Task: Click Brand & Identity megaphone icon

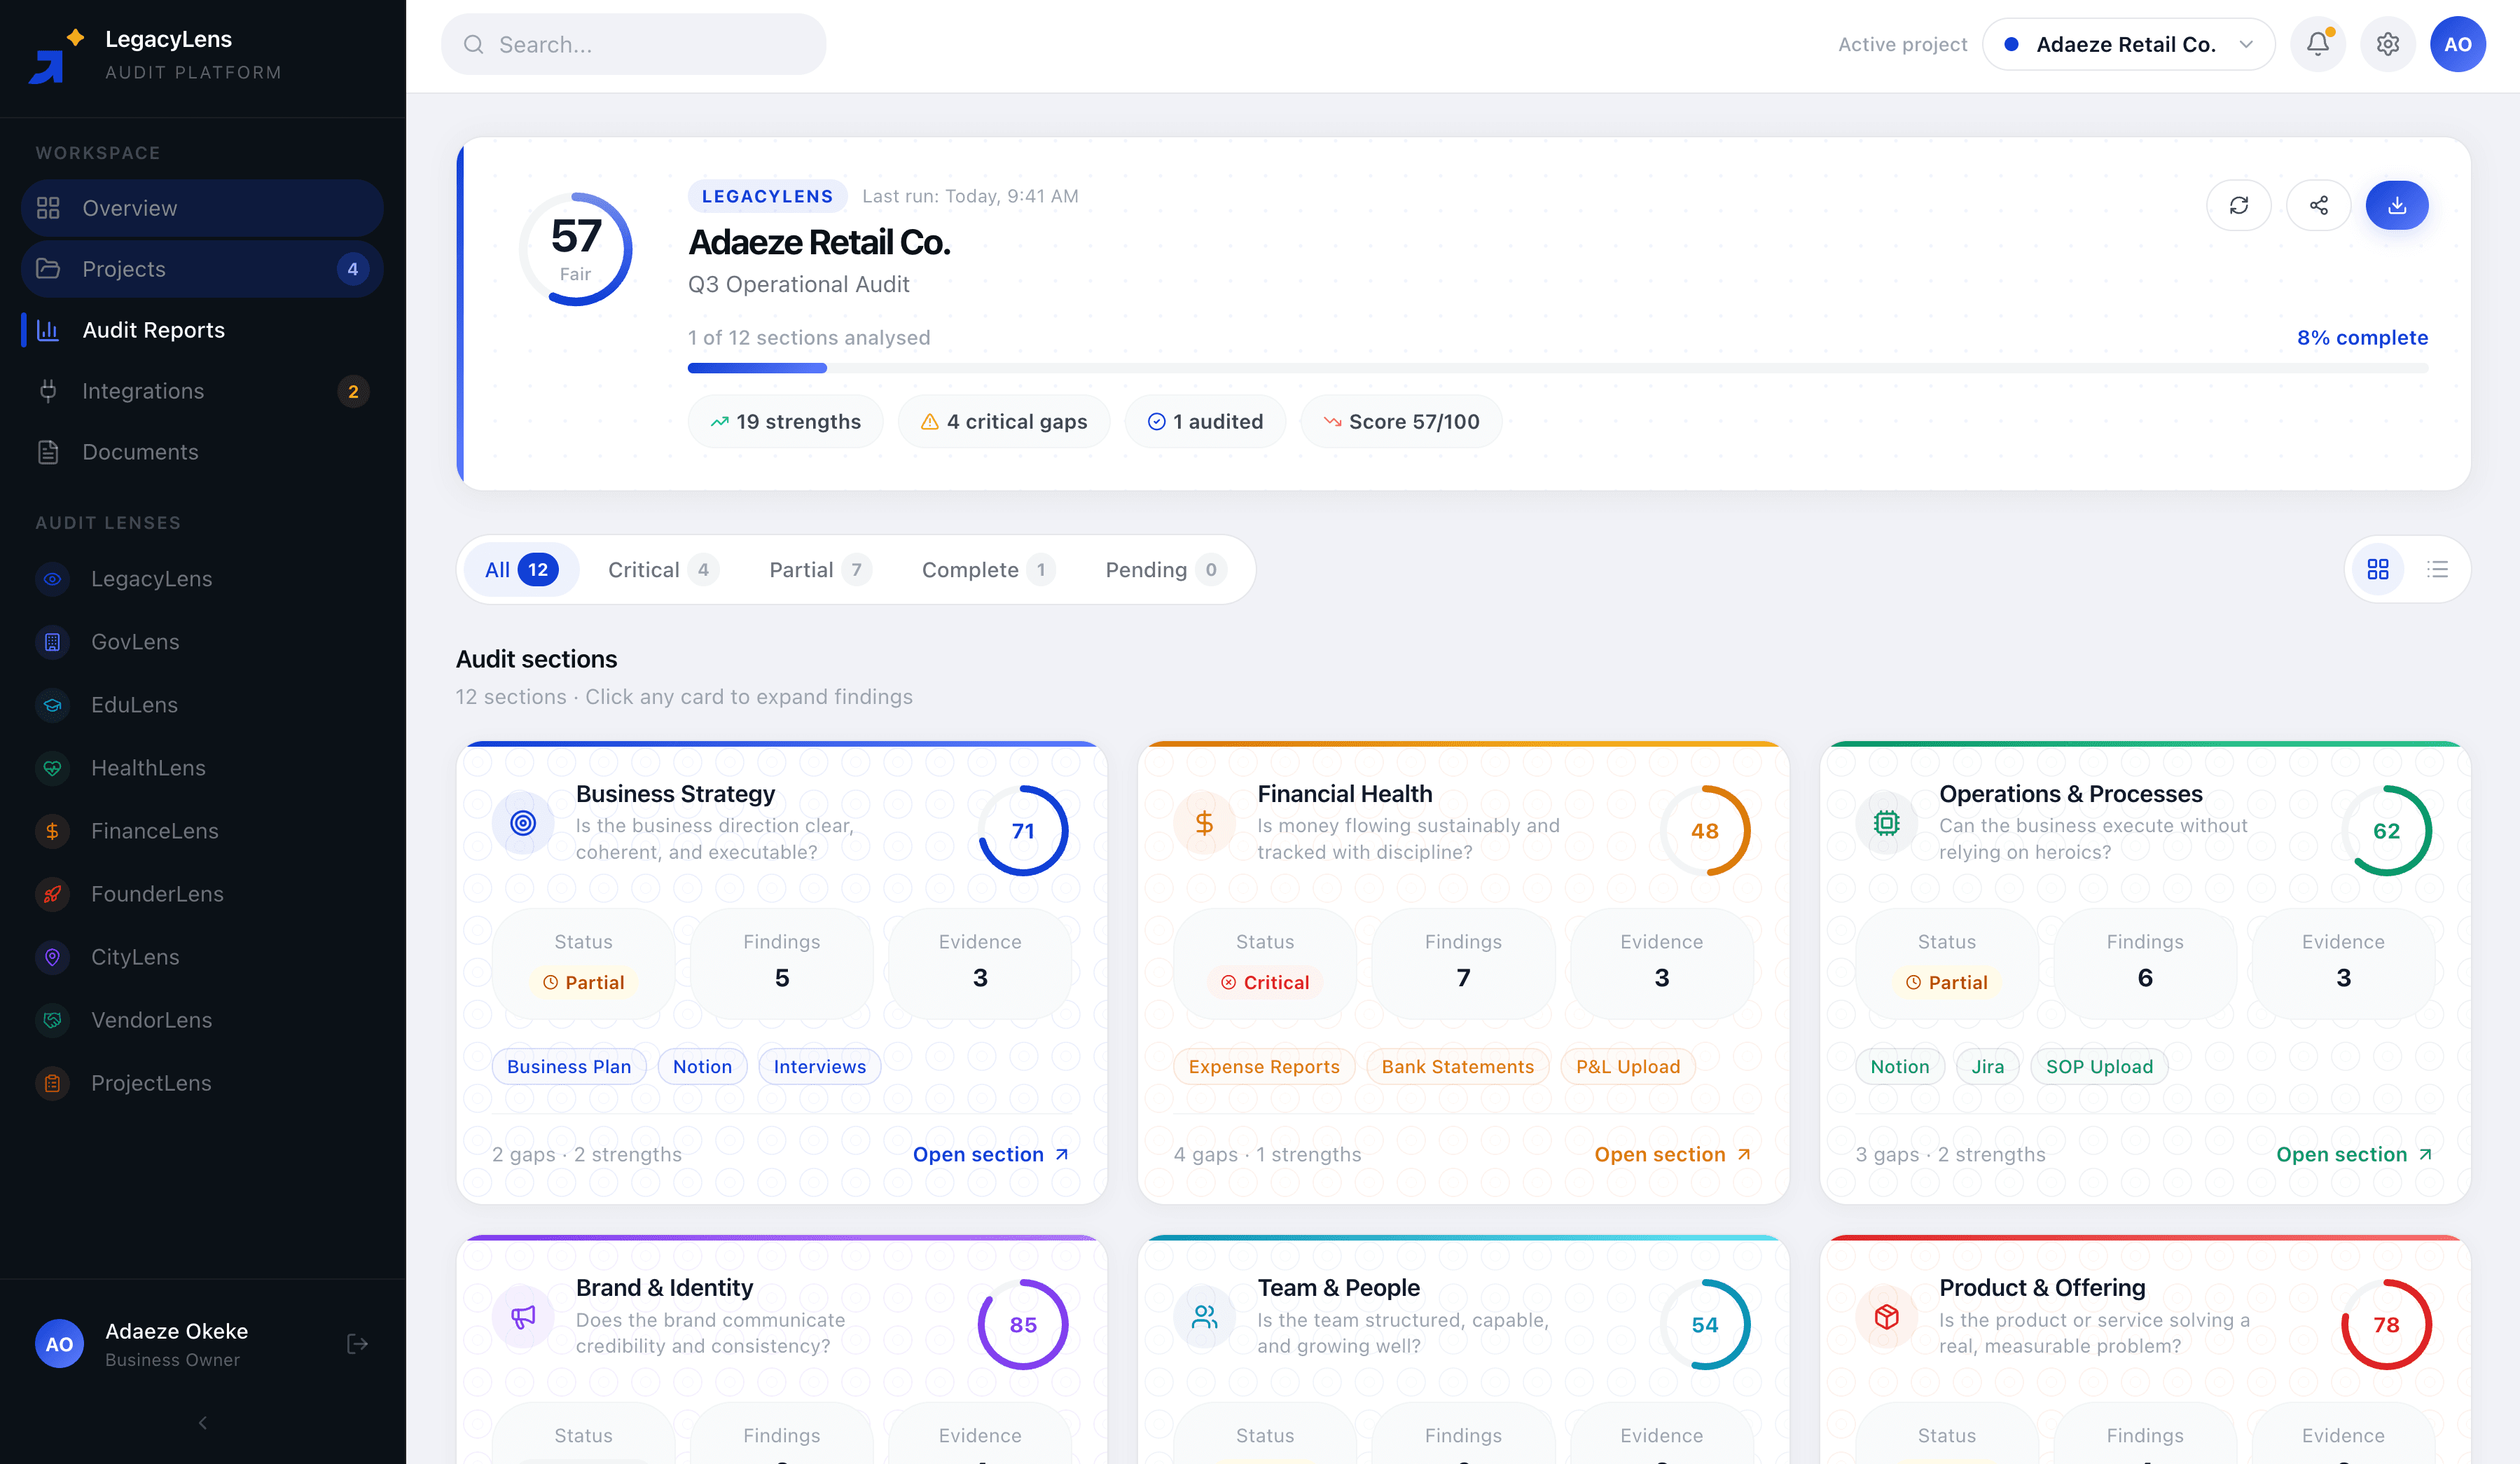Action: click(x=523, y=1317)
